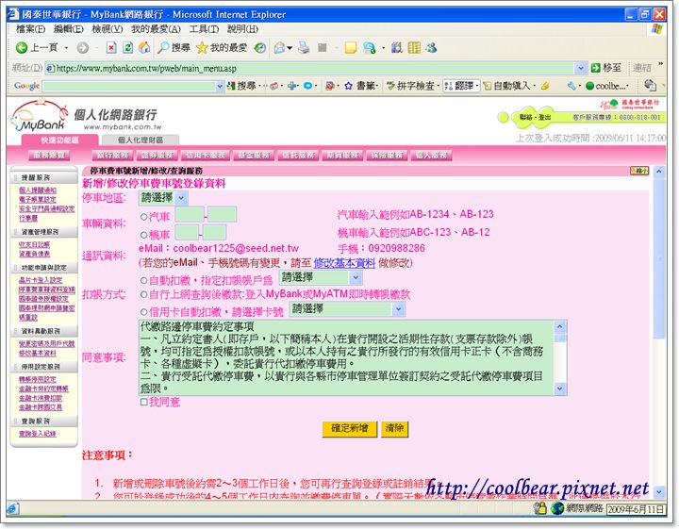Open the 停車地區 請選擇 dropdown
This screenshot has height=529, width=679.
pyautogui.click(x=163, y=198)
